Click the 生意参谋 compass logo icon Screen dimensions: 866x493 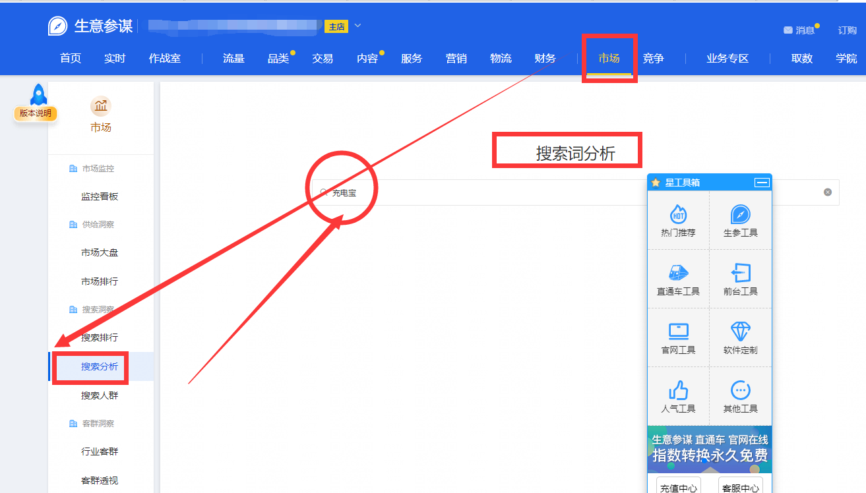pos(58,26)
